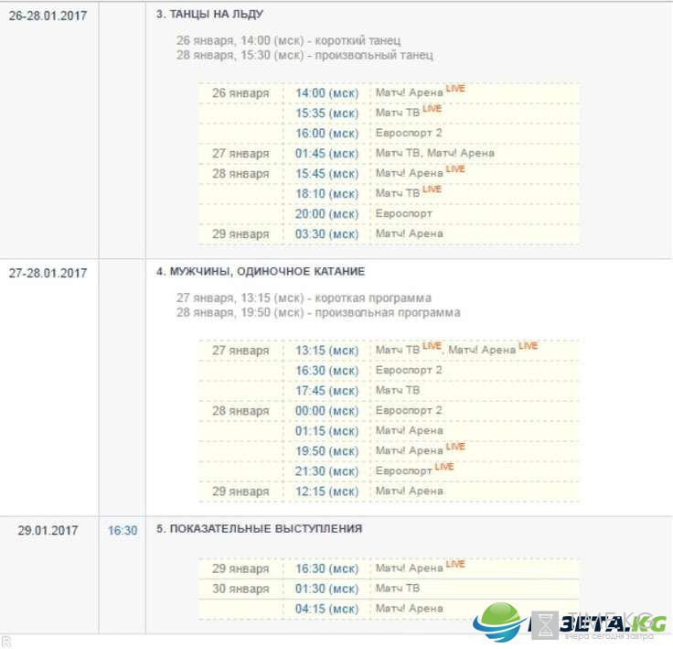Click the heading 3. ТАНЦЫ НА ЛЬДУ
This screenshot has width=673, height=649.
coord(210,14)
